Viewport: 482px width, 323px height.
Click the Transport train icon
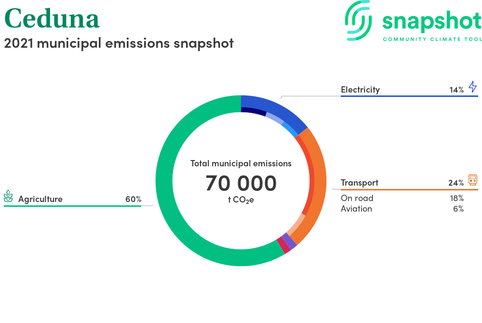[473, 180]
